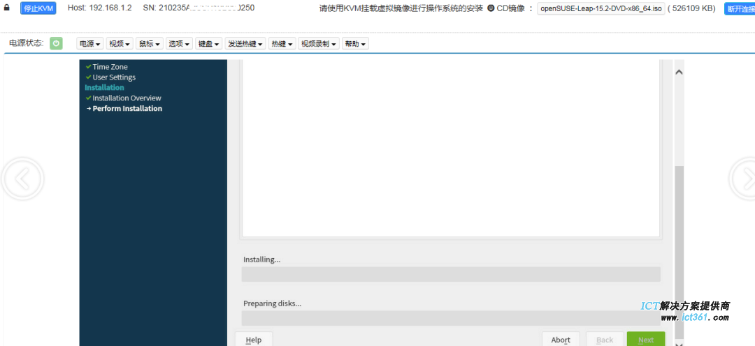Click the openSUSE ISO image field

[x=601, y=8]
